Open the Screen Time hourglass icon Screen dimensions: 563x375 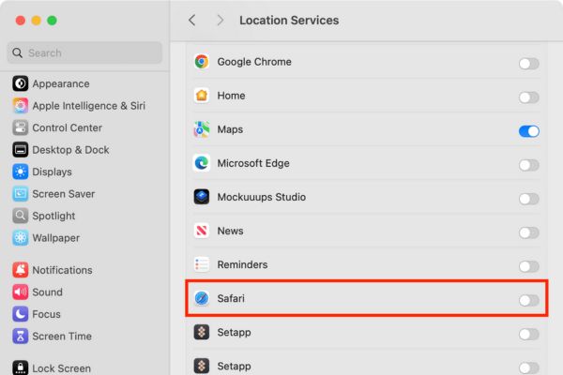tap(20, 337)
